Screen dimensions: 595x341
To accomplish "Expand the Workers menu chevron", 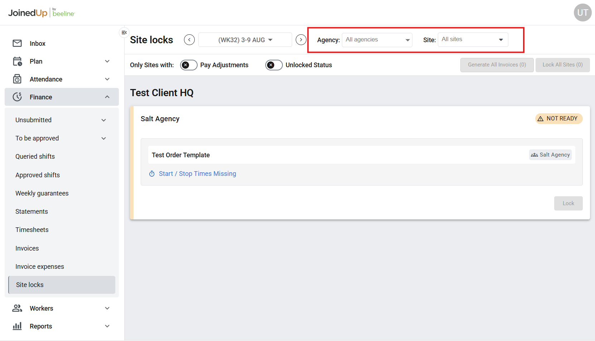I will click(107, 308).
